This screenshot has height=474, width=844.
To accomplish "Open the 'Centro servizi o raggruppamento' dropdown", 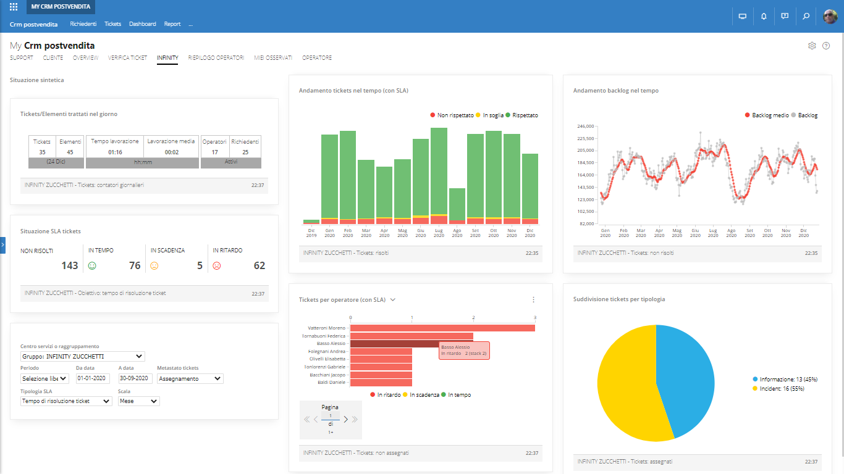I will (82, 356).
